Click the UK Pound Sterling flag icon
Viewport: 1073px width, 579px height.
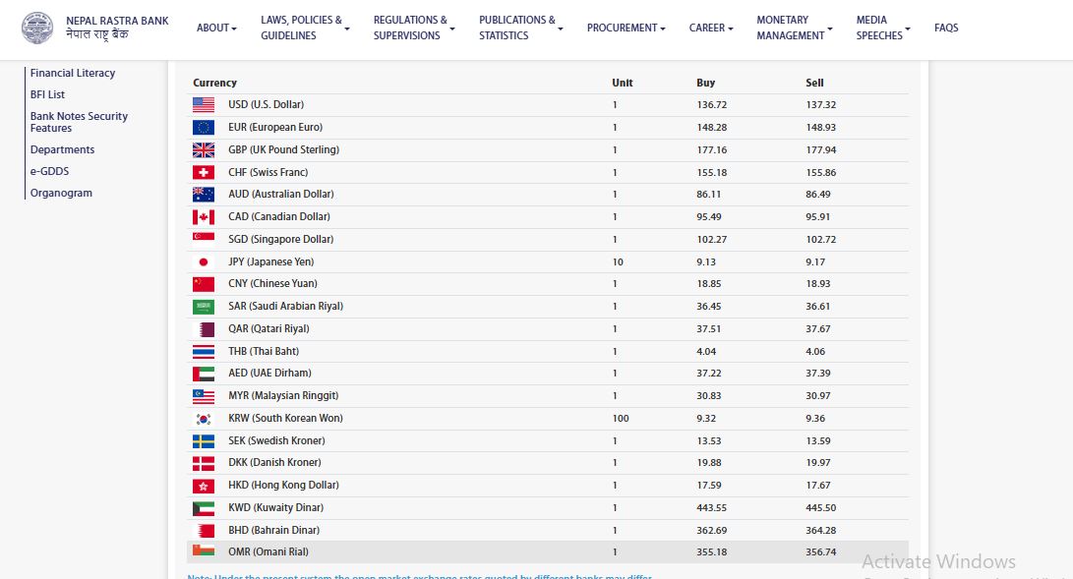pyautogui.click(x=204, y=149)
